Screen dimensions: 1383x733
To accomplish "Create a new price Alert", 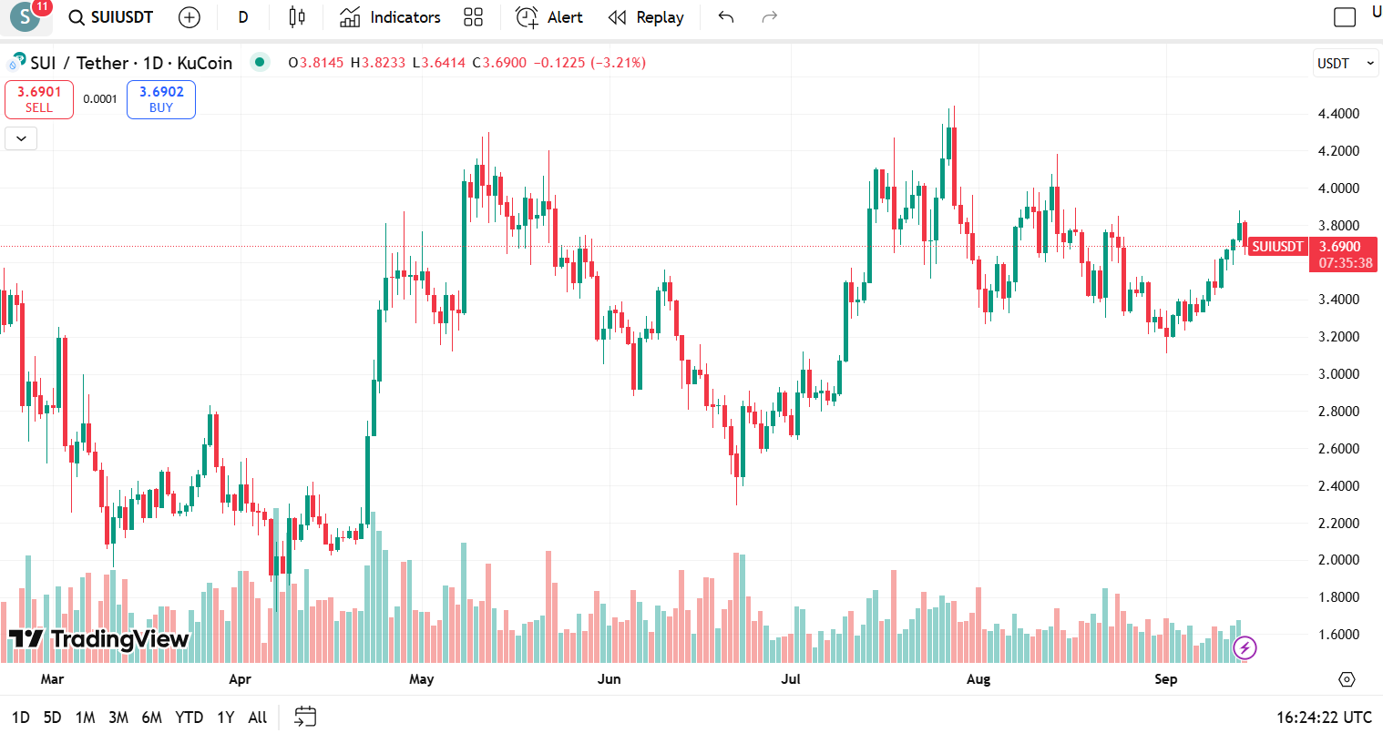I will [x=549, y=17].
